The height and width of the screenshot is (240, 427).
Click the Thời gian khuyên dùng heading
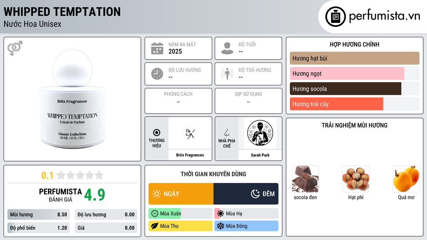(213, 174)
